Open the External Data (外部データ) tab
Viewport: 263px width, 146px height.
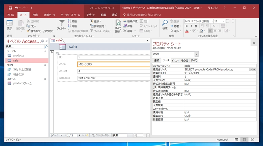coord(49,15)
